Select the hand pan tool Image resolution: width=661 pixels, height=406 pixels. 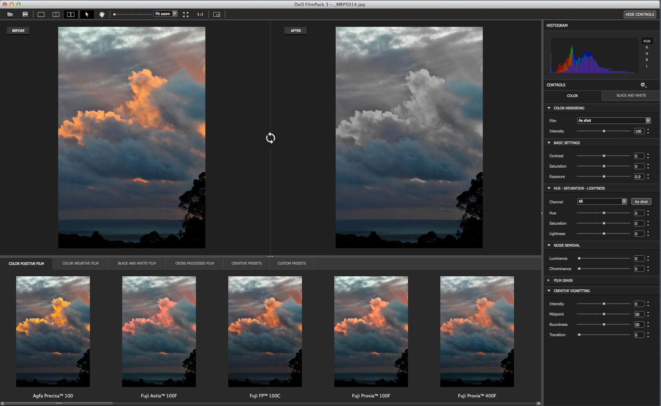tap(102, 14)
